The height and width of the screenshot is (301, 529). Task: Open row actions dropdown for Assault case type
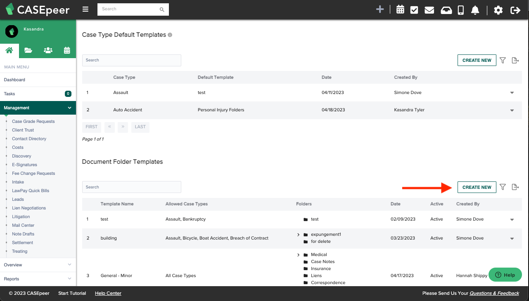point(512,93)
